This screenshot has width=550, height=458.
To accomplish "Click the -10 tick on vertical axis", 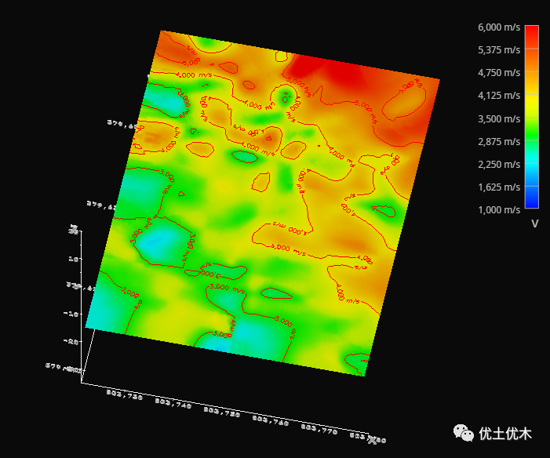I will click(72, 313).
